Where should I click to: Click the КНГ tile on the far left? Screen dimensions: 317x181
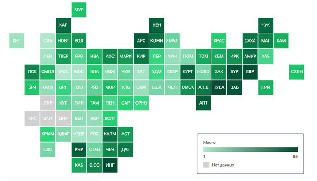17,41
